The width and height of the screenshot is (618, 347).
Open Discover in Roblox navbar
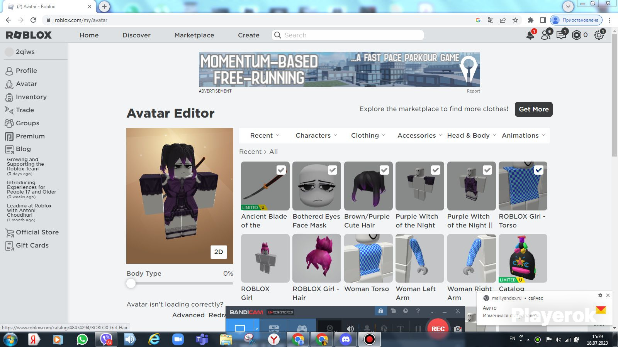tap(136, 35)
